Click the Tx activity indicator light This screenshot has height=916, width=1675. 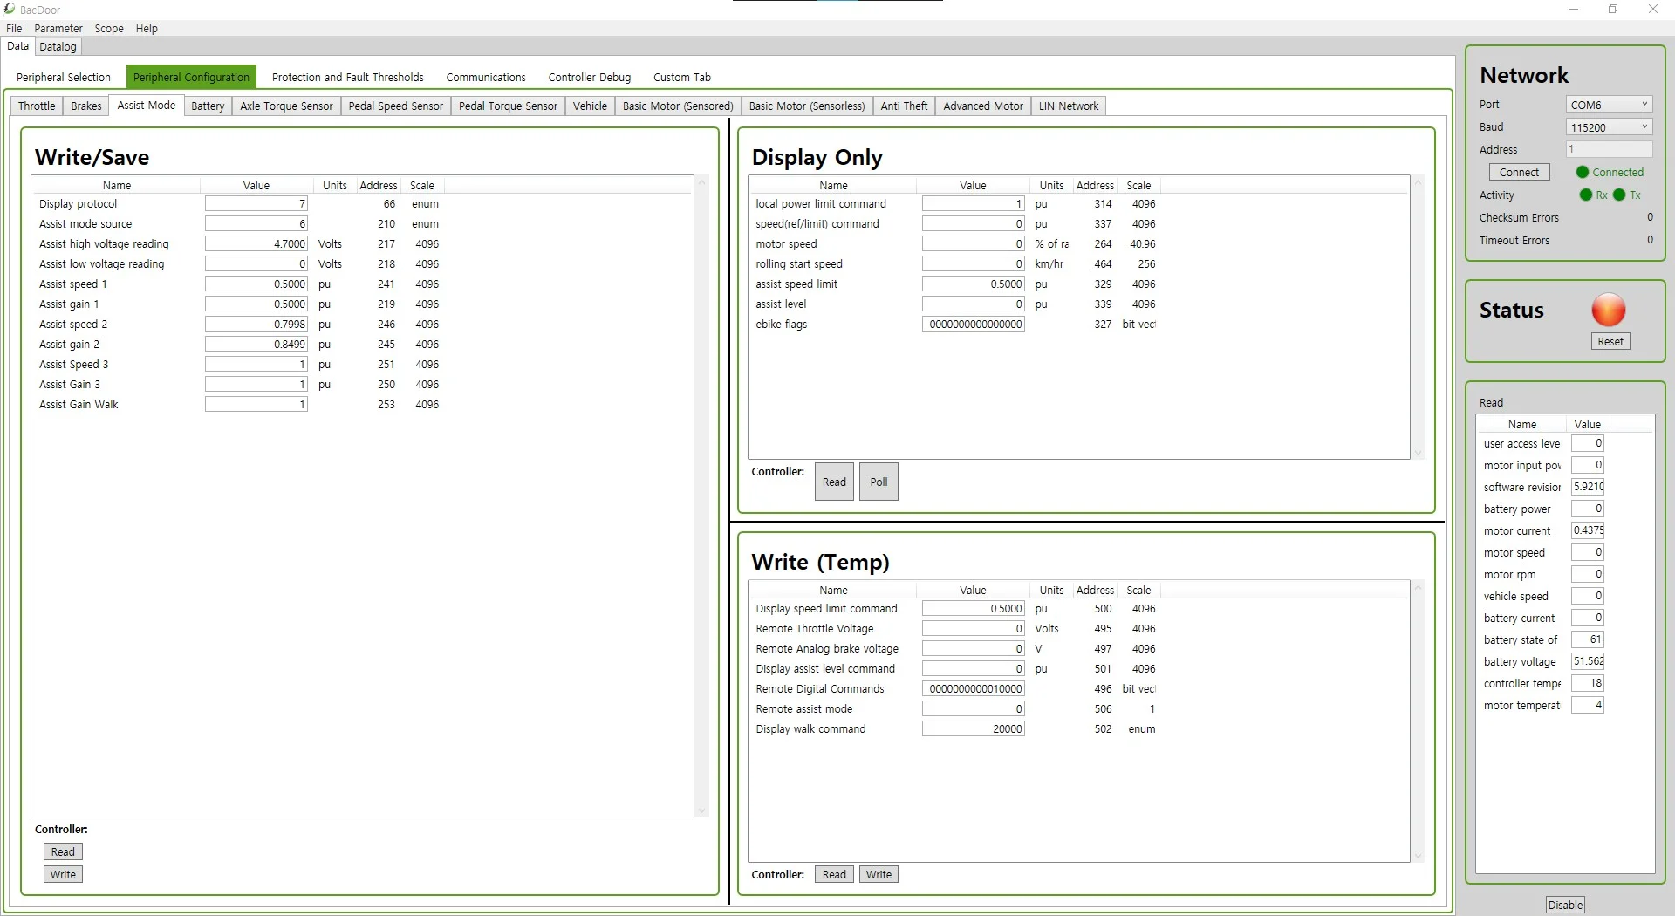[x=1619, y=195]
